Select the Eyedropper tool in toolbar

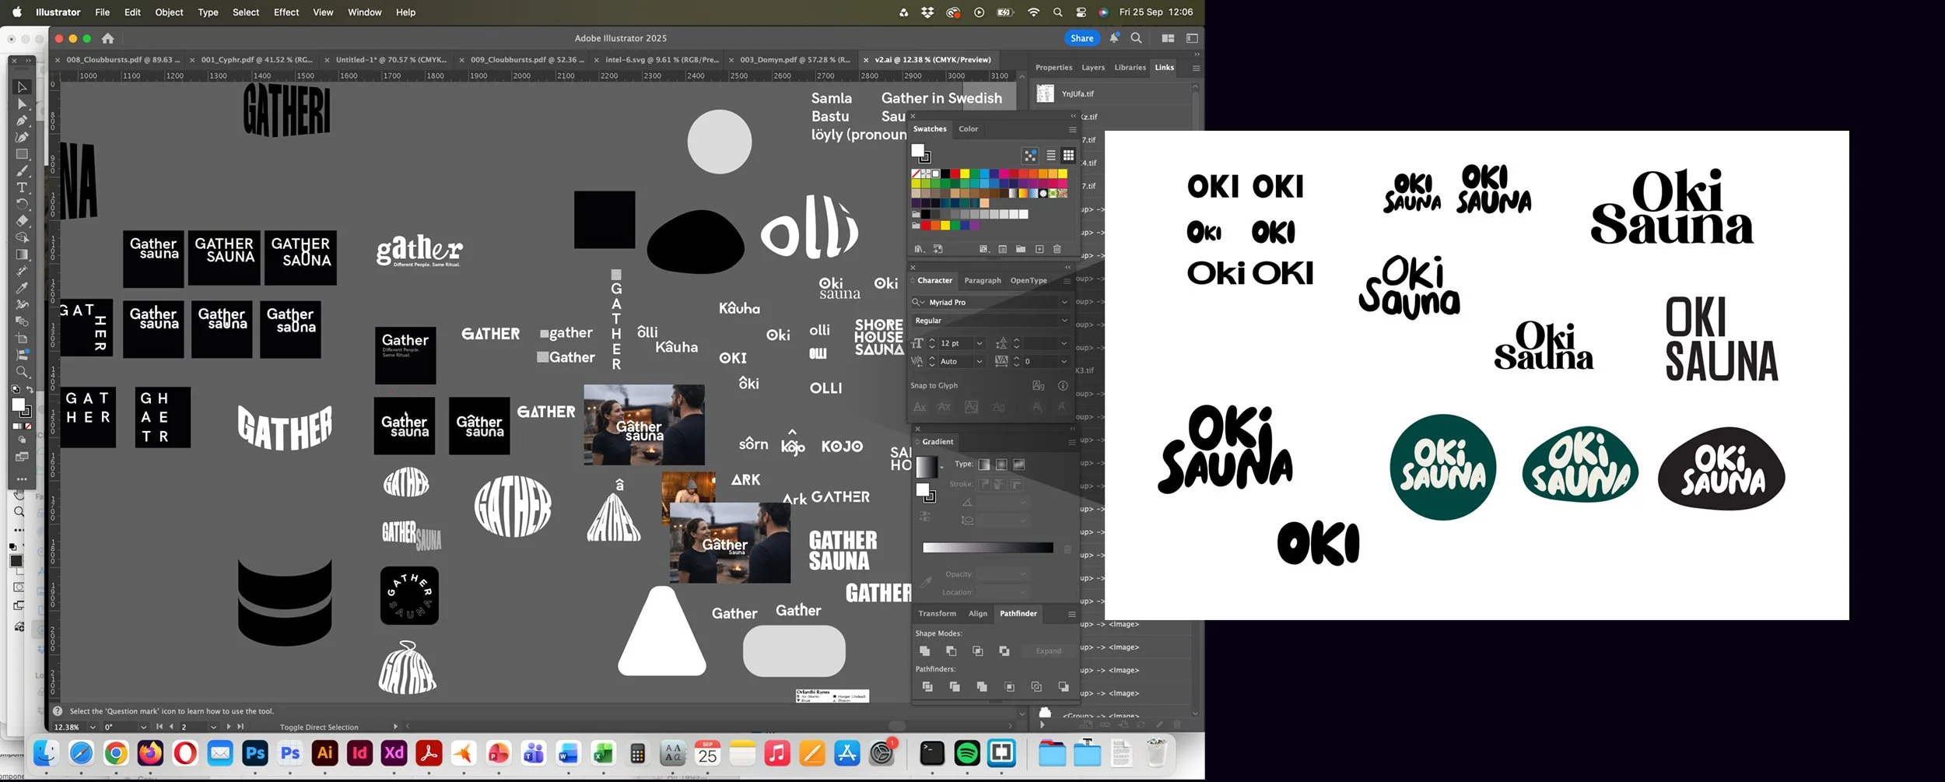click(x=22, y=288)
